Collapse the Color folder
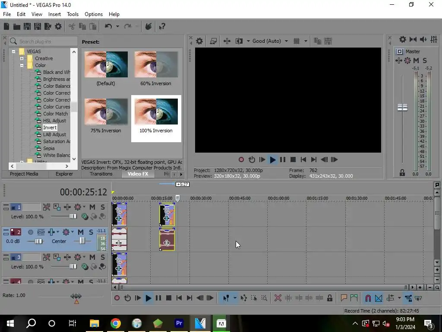 (x=22, y=65)
